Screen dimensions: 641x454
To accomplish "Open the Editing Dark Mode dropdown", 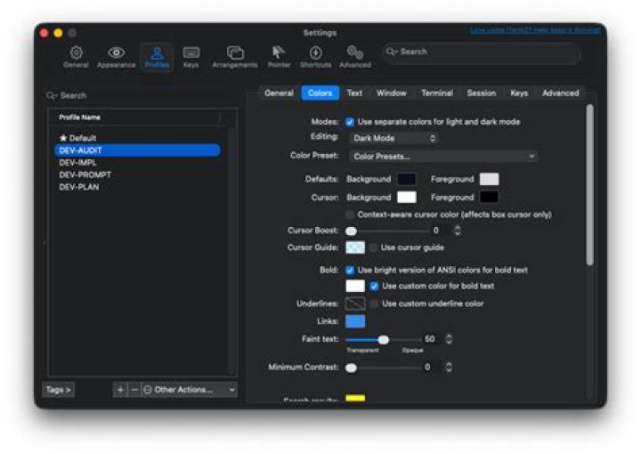I will pos(394,138).
